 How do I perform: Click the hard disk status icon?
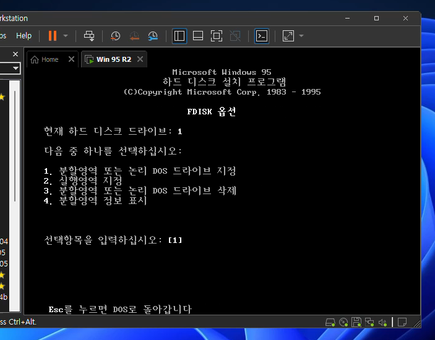pyautogui.click(x=330, y=322)
